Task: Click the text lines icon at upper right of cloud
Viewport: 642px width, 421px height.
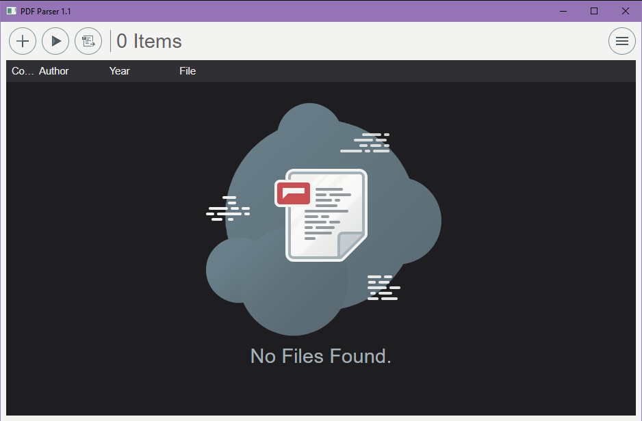Action: [x=366, y=142]
